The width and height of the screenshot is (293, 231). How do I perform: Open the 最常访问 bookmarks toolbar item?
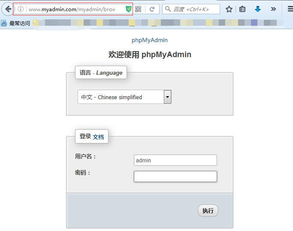pyautogui.click(x=15, y=23)
